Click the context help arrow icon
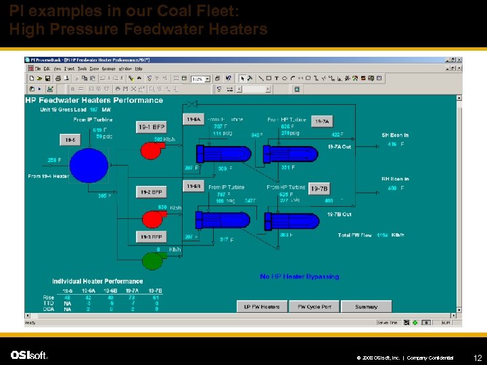 pos(229,78)
